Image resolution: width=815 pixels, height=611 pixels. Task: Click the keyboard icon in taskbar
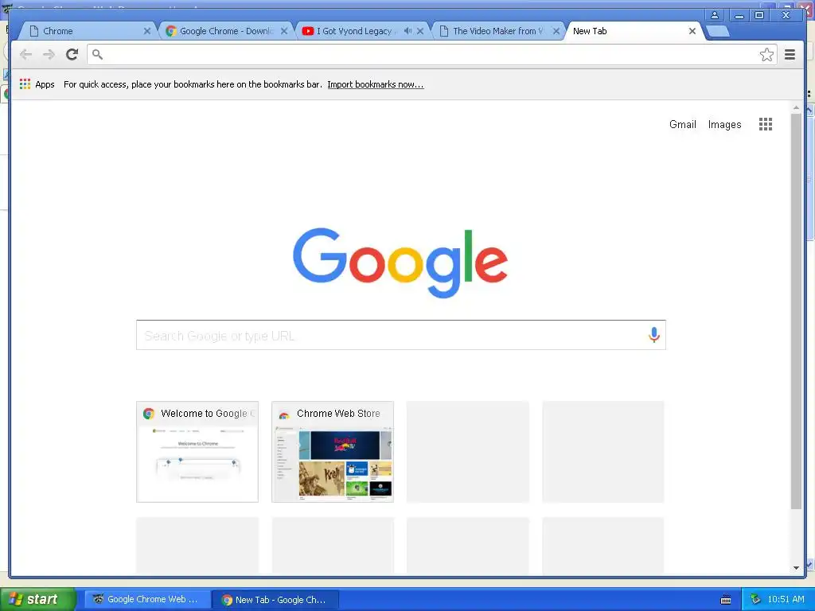(726, 600)
